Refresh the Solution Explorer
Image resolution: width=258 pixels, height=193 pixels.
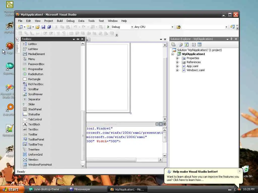pos(186,44)
